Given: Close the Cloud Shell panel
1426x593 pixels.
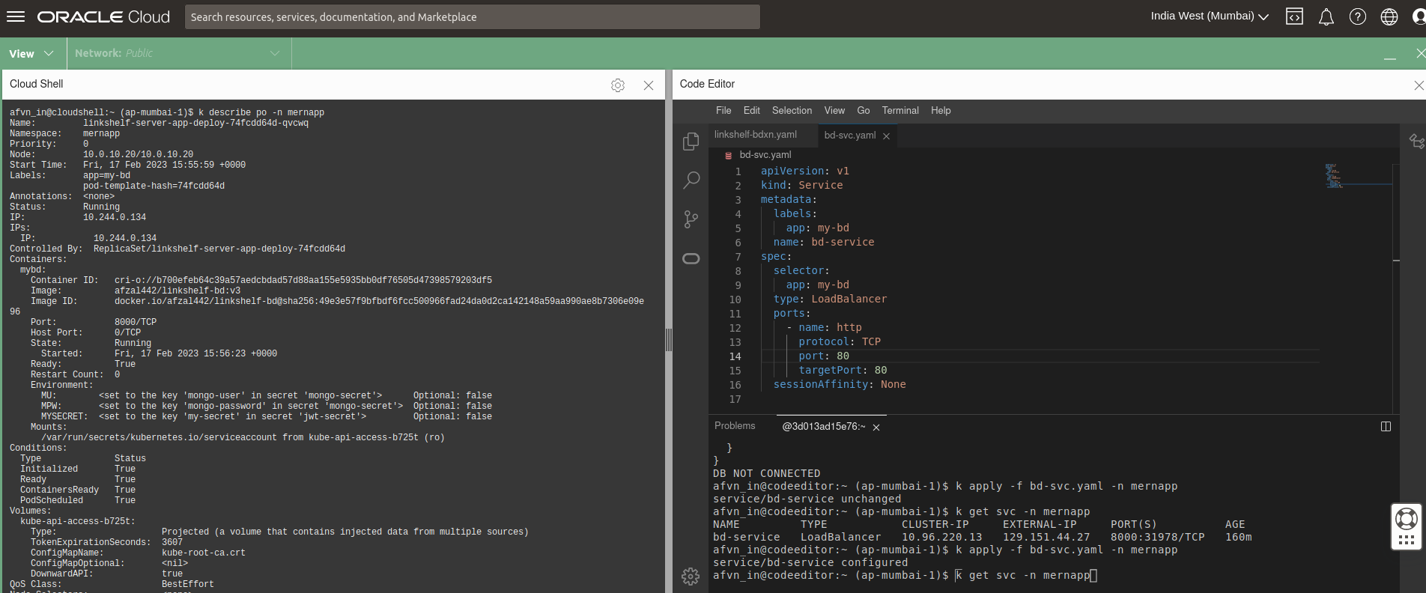Looking at the screenshot, I should pos(649,85).
